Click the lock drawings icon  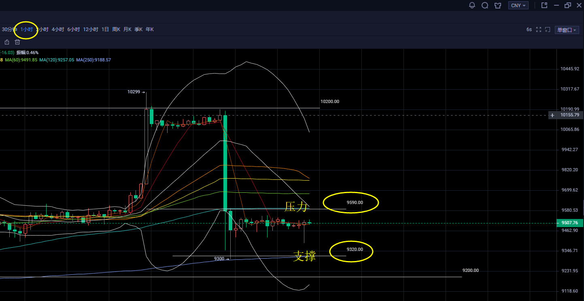click(7, 42)
